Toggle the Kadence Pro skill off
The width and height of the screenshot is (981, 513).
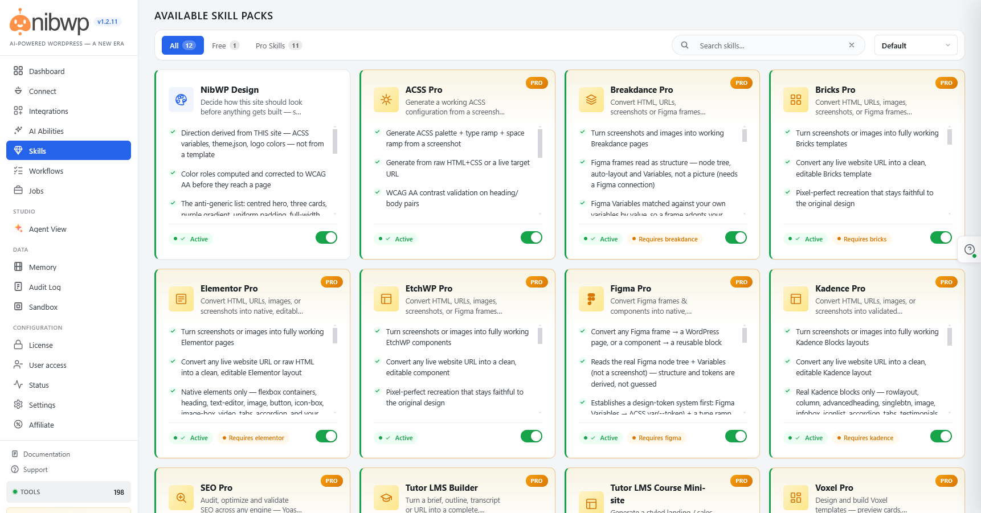[x=941, y=436]
